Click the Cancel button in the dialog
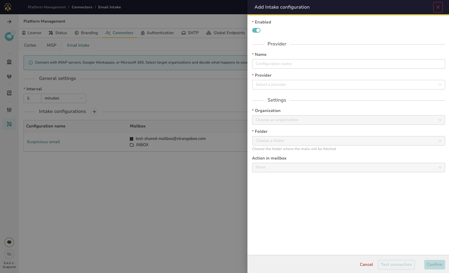This screenshot has width=449, height=273. (366, 264)
